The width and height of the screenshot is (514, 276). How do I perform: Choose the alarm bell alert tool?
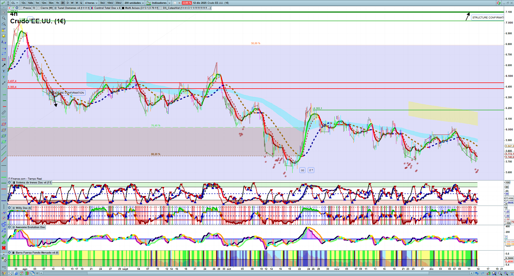4,36
